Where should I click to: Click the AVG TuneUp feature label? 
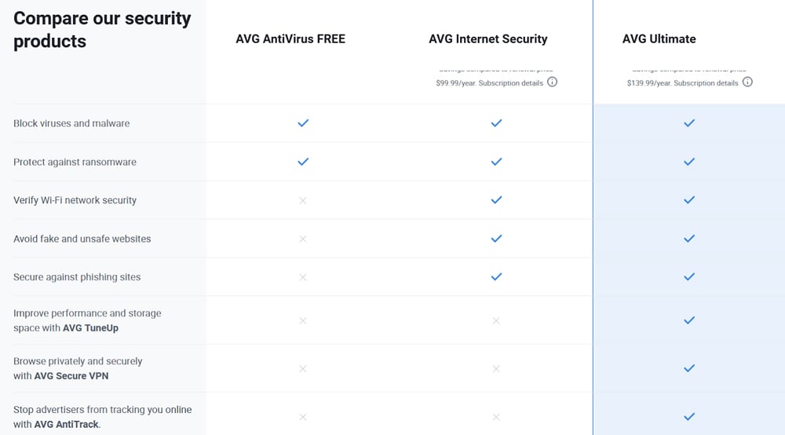pyautogui.click(x=90, y=328)
